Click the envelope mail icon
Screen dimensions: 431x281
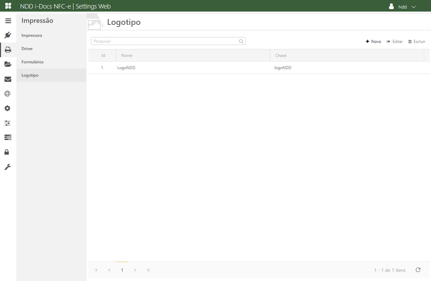(8, 79)
